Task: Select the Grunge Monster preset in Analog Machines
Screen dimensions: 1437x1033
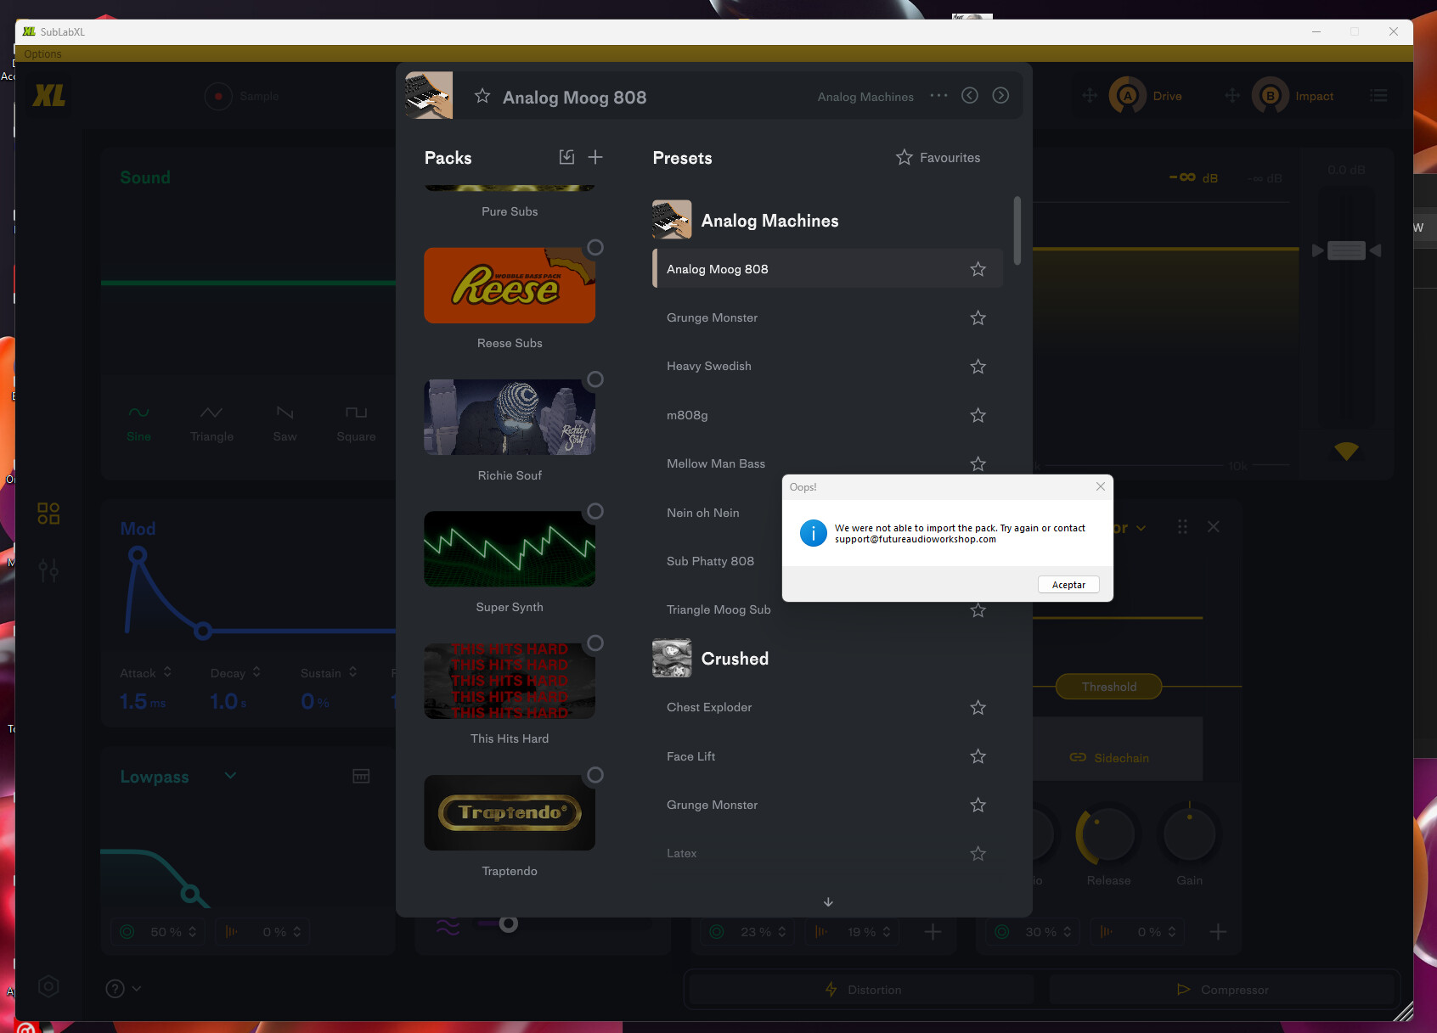Action: tap(827, 317)
